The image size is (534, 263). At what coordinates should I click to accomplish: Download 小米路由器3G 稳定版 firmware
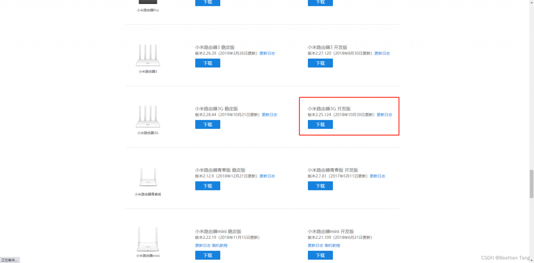[208, 125]
